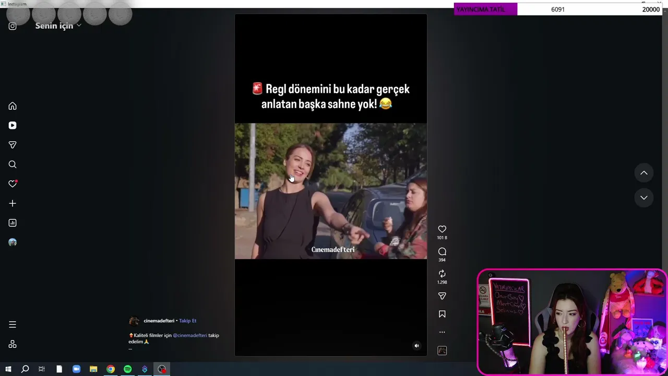668x376 pixels.
Task: Open the Search panel
Action: (x=13, y=164)
